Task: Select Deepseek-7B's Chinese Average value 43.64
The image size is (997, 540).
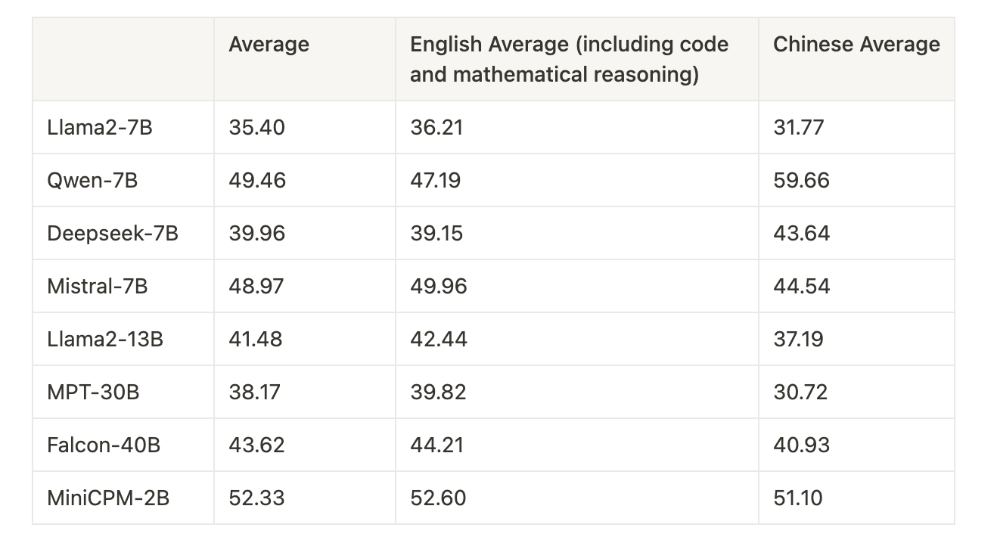Action: tap(801, 233)
